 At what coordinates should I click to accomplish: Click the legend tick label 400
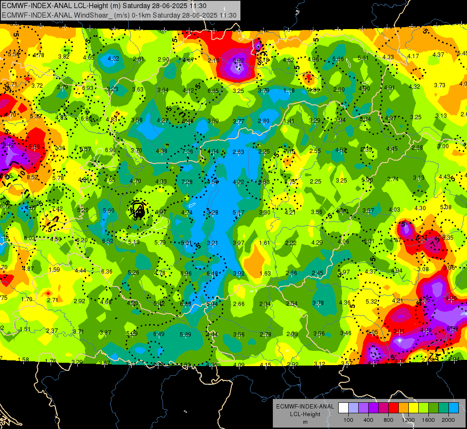368,420
